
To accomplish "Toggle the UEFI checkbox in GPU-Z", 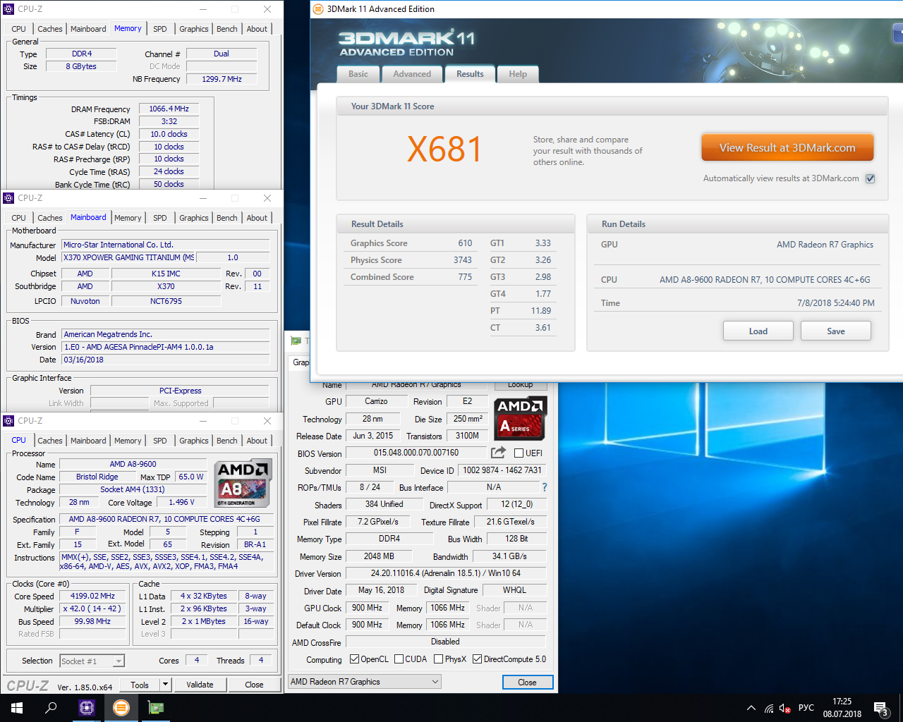I will [x=519, y=453].
